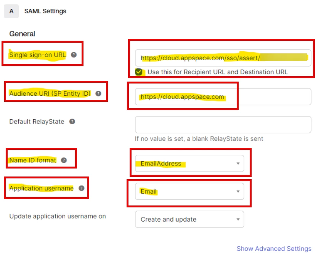The height and width of the screenshot is (260, 321).
Task: Click the Single sign-on URL label
Action: (37, 55)
